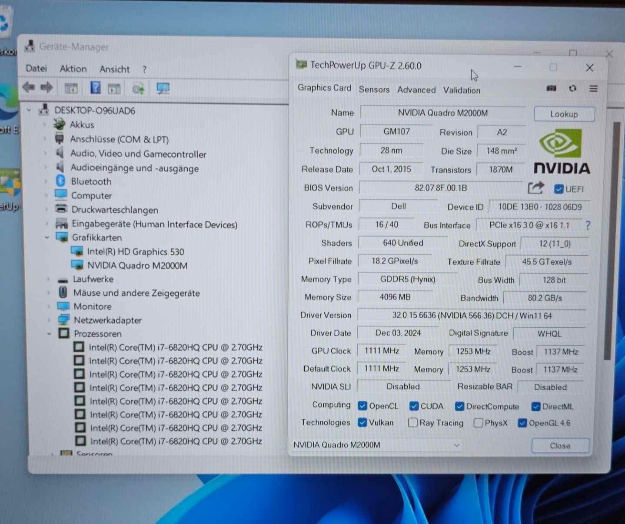The width and height of the screenshot is (625, 524).
Task: Click the NVIDIA logo in GPU-Z
Action: click(x=561, y=153)
